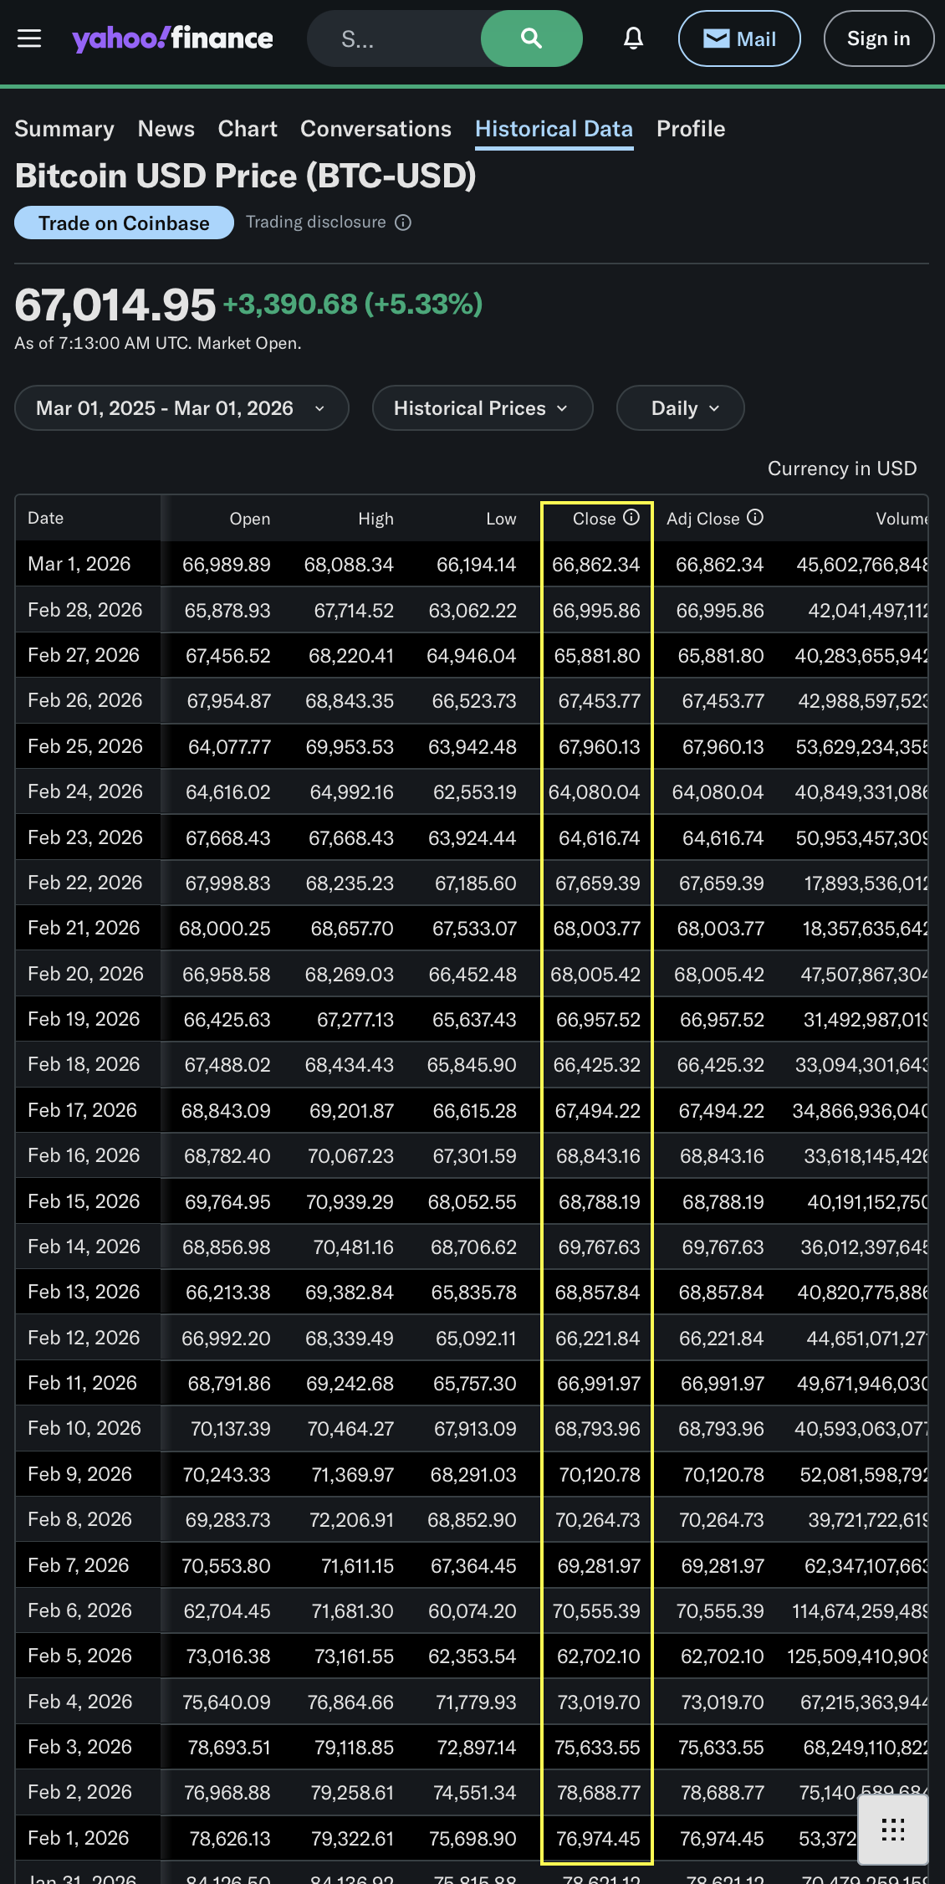Open the Conversations tab

[375, 129]
